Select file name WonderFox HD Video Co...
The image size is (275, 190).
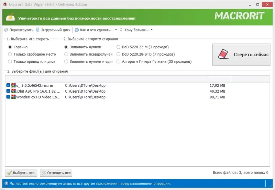tap(38, 97)
